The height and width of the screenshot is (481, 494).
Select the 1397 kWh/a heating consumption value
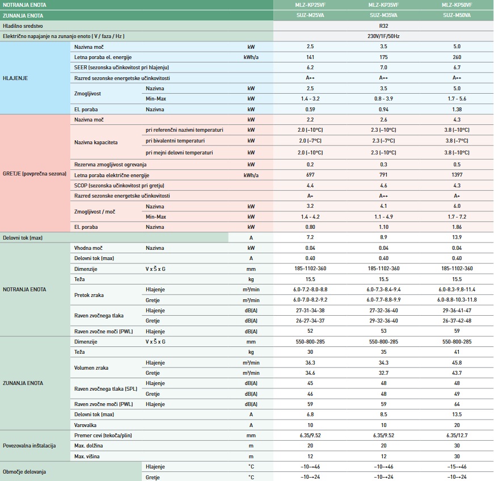[457, 175]
